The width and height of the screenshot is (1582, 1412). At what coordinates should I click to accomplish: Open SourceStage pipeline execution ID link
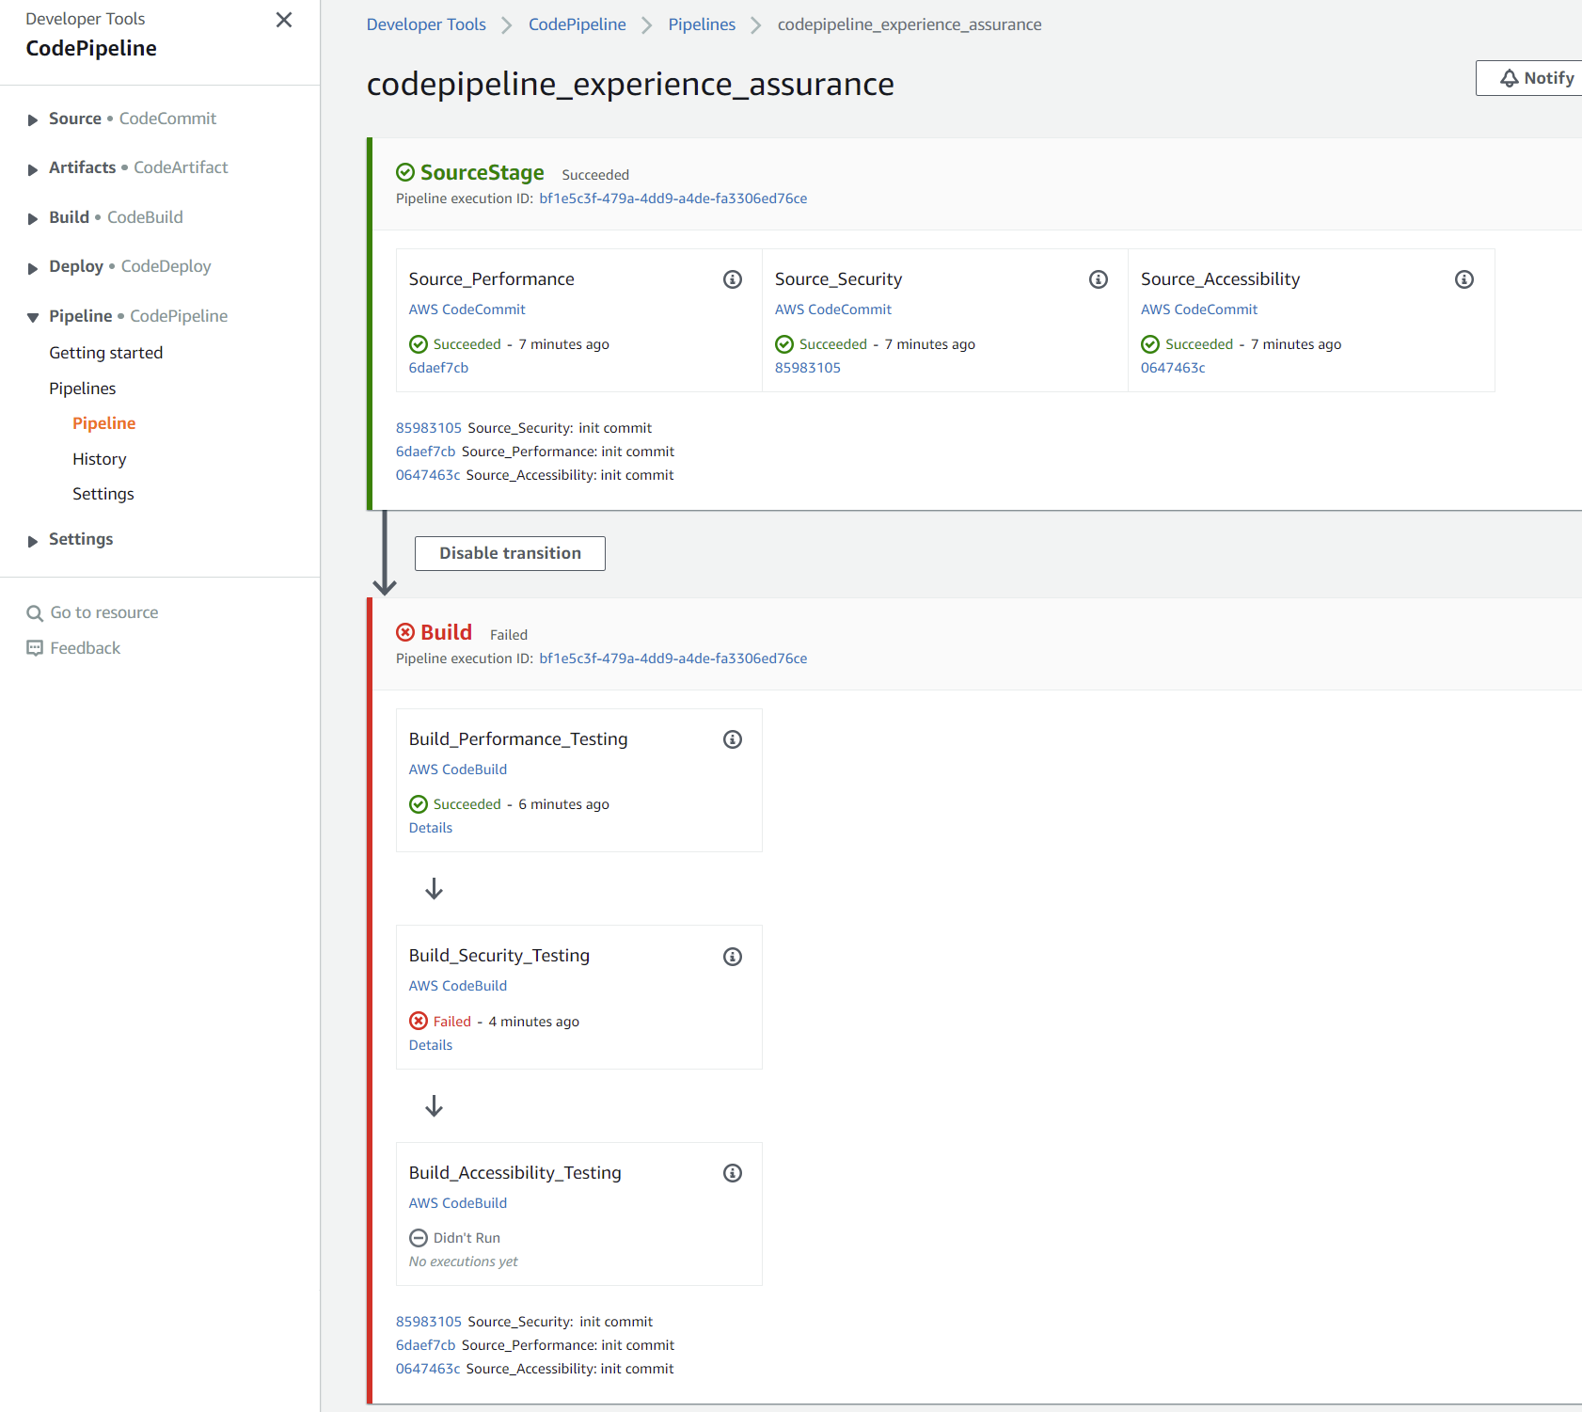673,198
